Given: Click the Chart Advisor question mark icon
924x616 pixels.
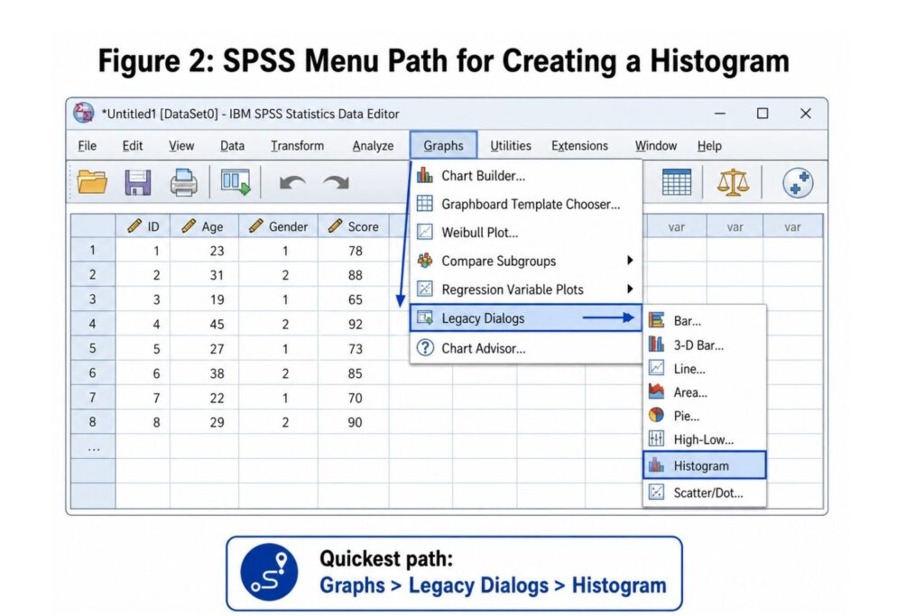Looking at the screenshot, I should click(x=425, y=347).
